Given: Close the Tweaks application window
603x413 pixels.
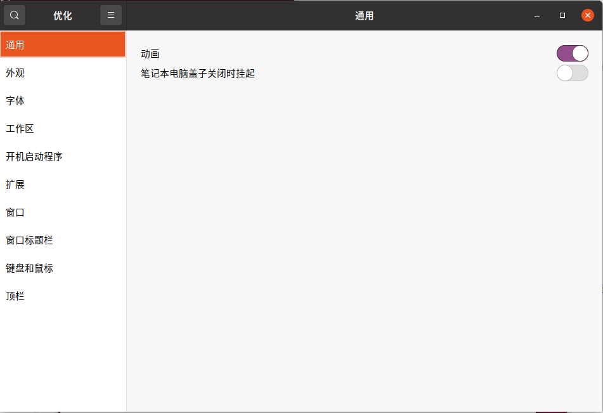Looking at the screenshot, I should point(587,15).
